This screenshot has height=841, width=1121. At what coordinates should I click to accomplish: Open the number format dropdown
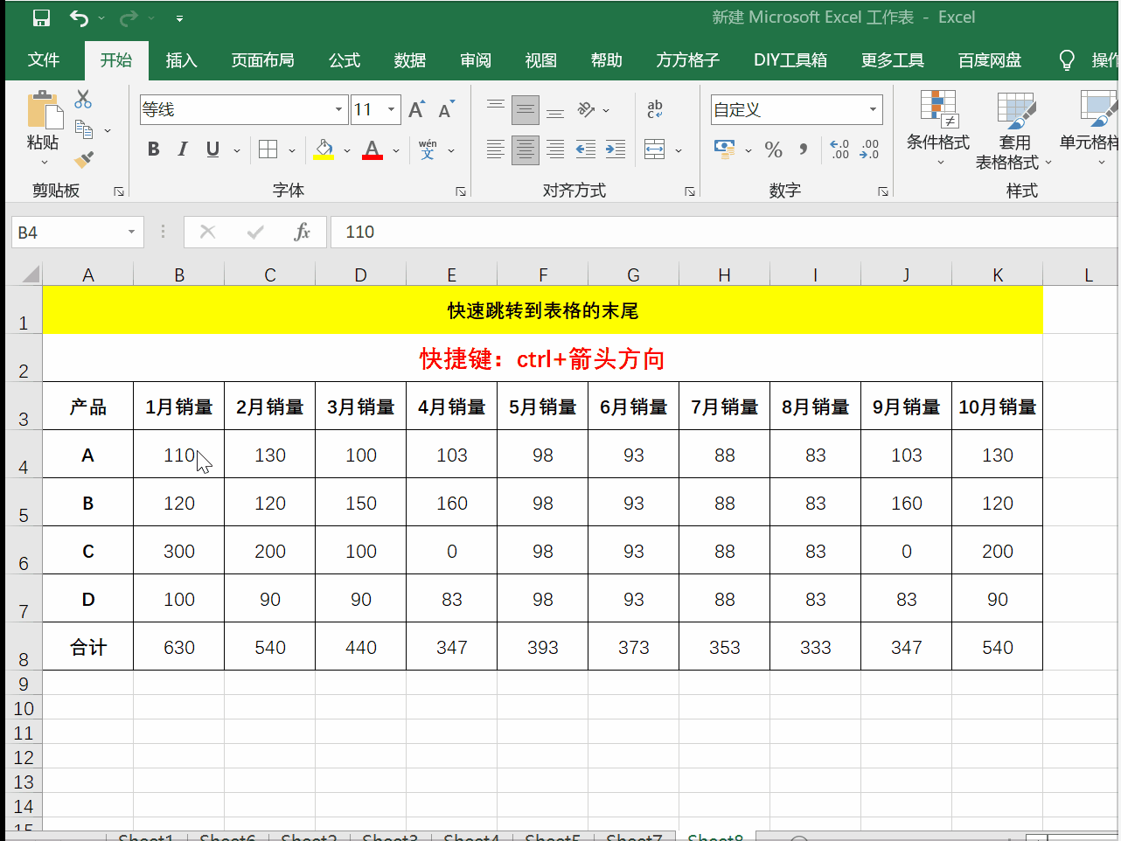tap(873, 109)
